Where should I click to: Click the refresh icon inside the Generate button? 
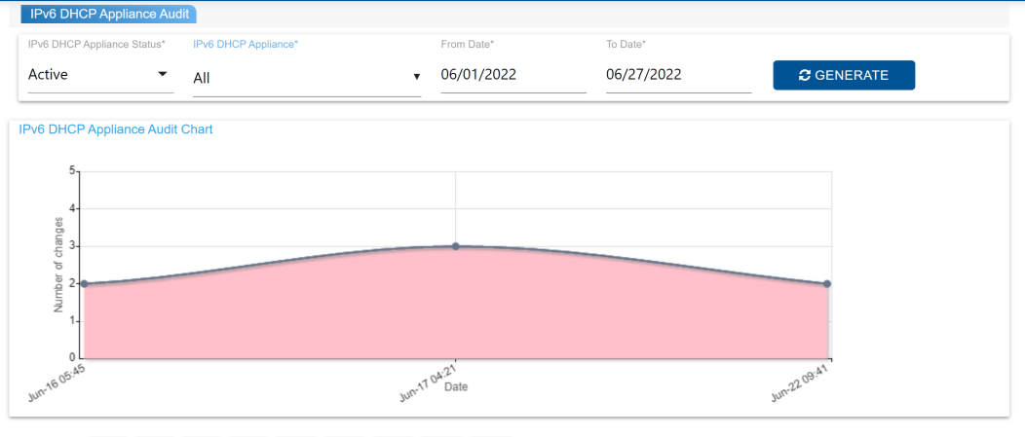804,75
